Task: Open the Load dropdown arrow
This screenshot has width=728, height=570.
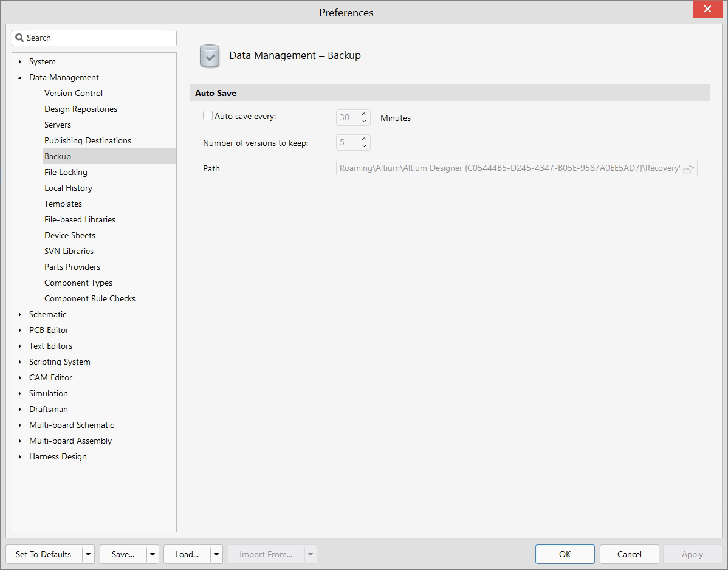Action: click(216, 554)
